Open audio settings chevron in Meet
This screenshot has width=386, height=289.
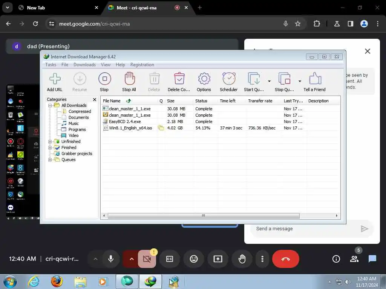tap(95, 259)
